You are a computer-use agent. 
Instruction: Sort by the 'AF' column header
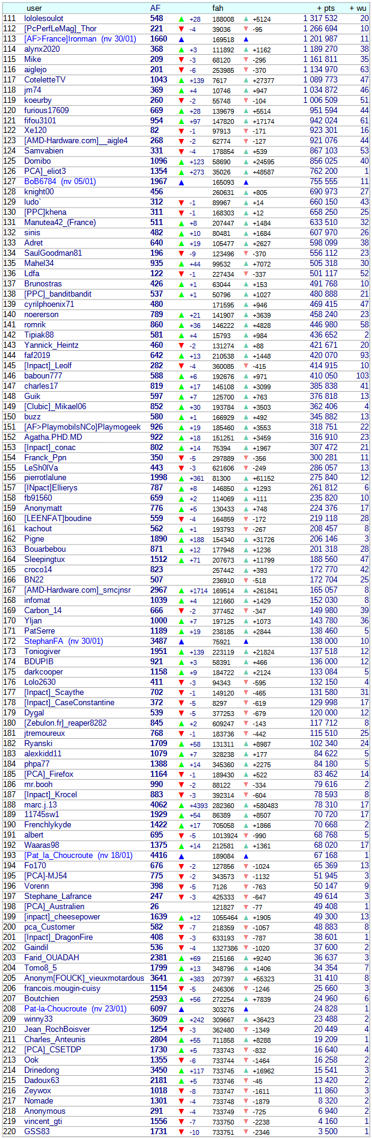tap(155, 8)
